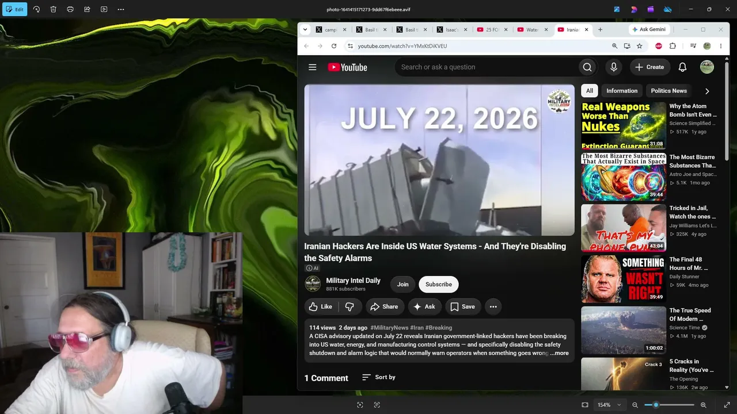Click the Create button on YouTube
Image resolution: width=737 pixels, height=414 pixels.
649,67
